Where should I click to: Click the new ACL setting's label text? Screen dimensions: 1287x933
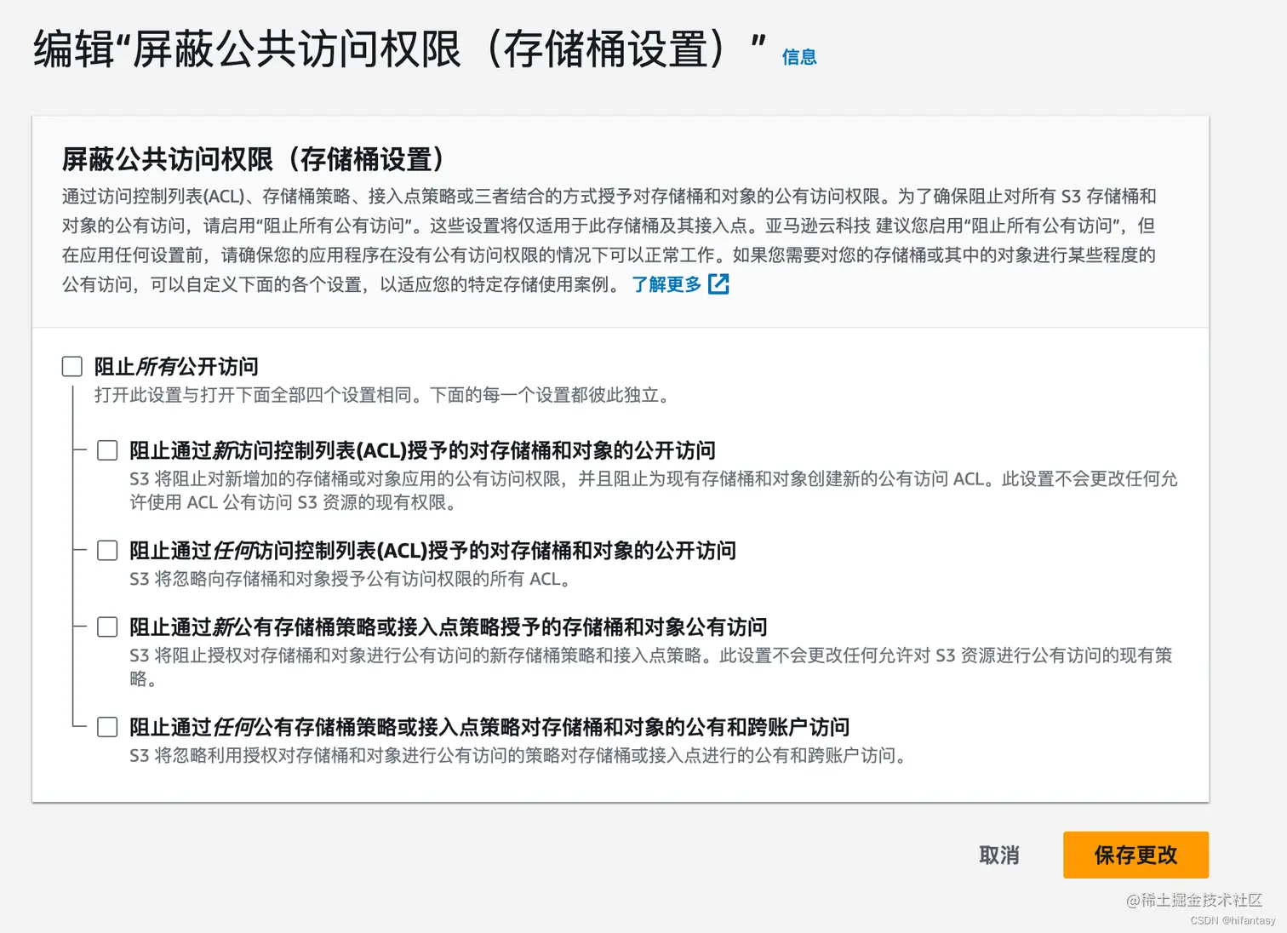pyautogui.click(x=422, y=449)
